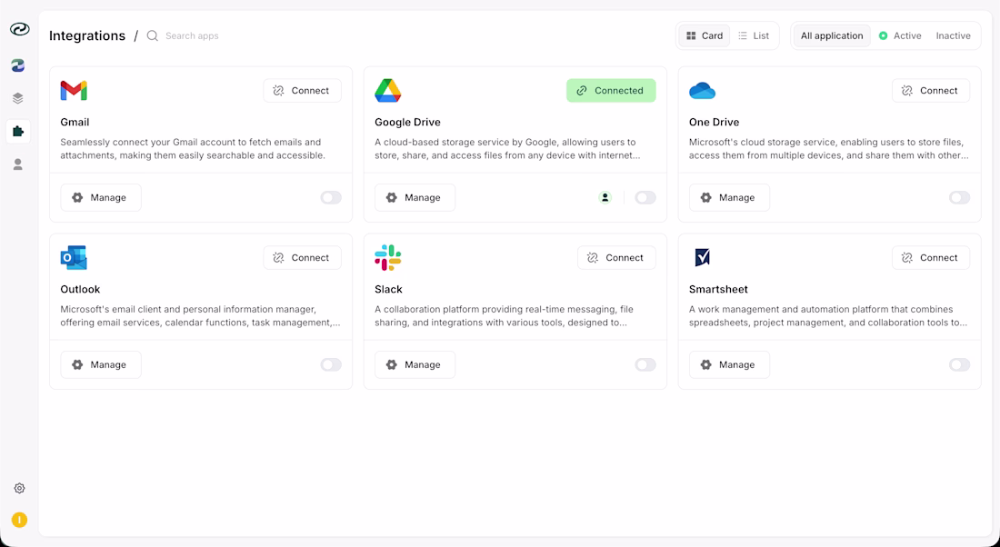Open Manage for Google Drive
Viewport: 1000px width, 547px height.
415,198
